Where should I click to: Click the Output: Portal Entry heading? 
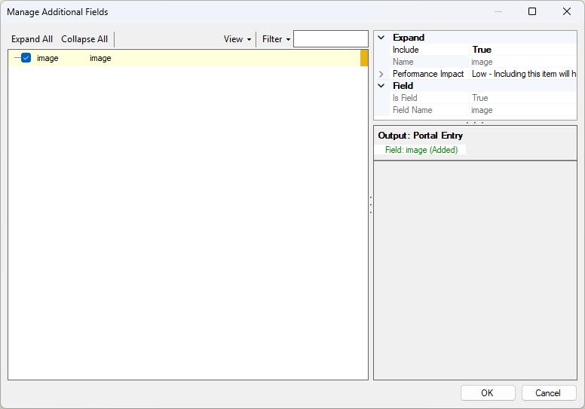point(420,136)
